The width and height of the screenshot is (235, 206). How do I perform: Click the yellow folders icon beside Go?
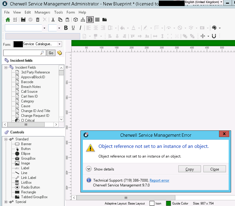coord(60,53)
